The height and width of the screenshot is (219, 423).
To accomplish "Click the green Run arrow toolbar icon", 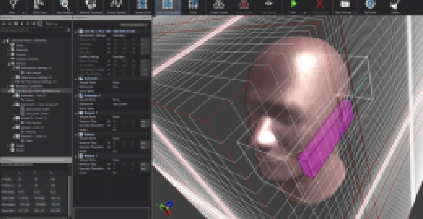I will coord(293,4).
